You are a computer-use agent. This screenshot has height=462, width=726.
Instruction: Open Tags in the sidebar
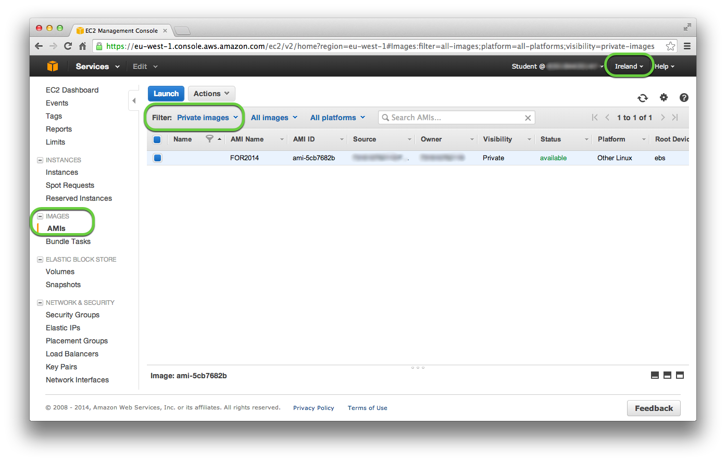54,116
